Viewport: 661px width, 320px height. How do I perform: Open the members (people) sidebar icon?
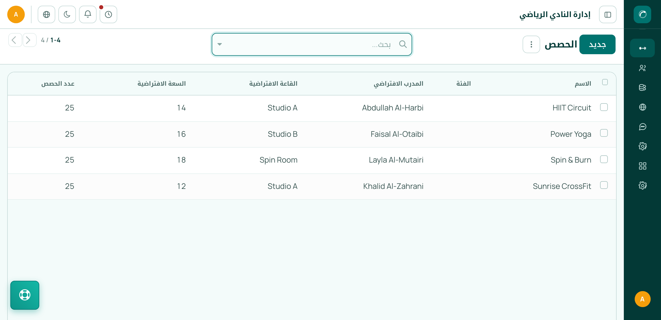(642, 68)
